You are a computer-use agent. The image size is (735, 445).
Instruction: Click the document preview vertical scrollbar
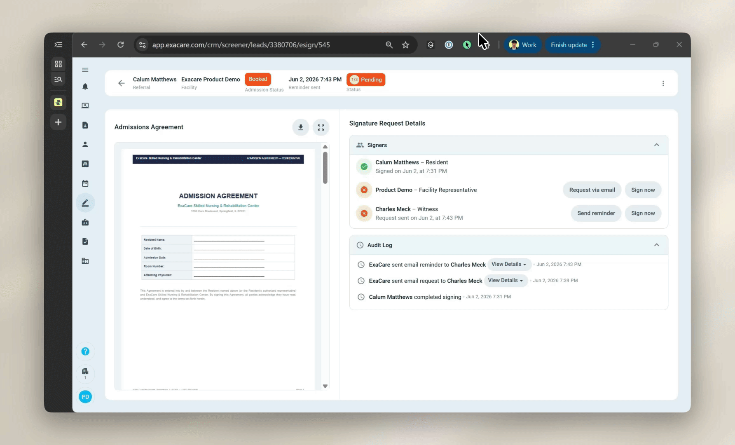pyautogui.click(x=325, y=168)
